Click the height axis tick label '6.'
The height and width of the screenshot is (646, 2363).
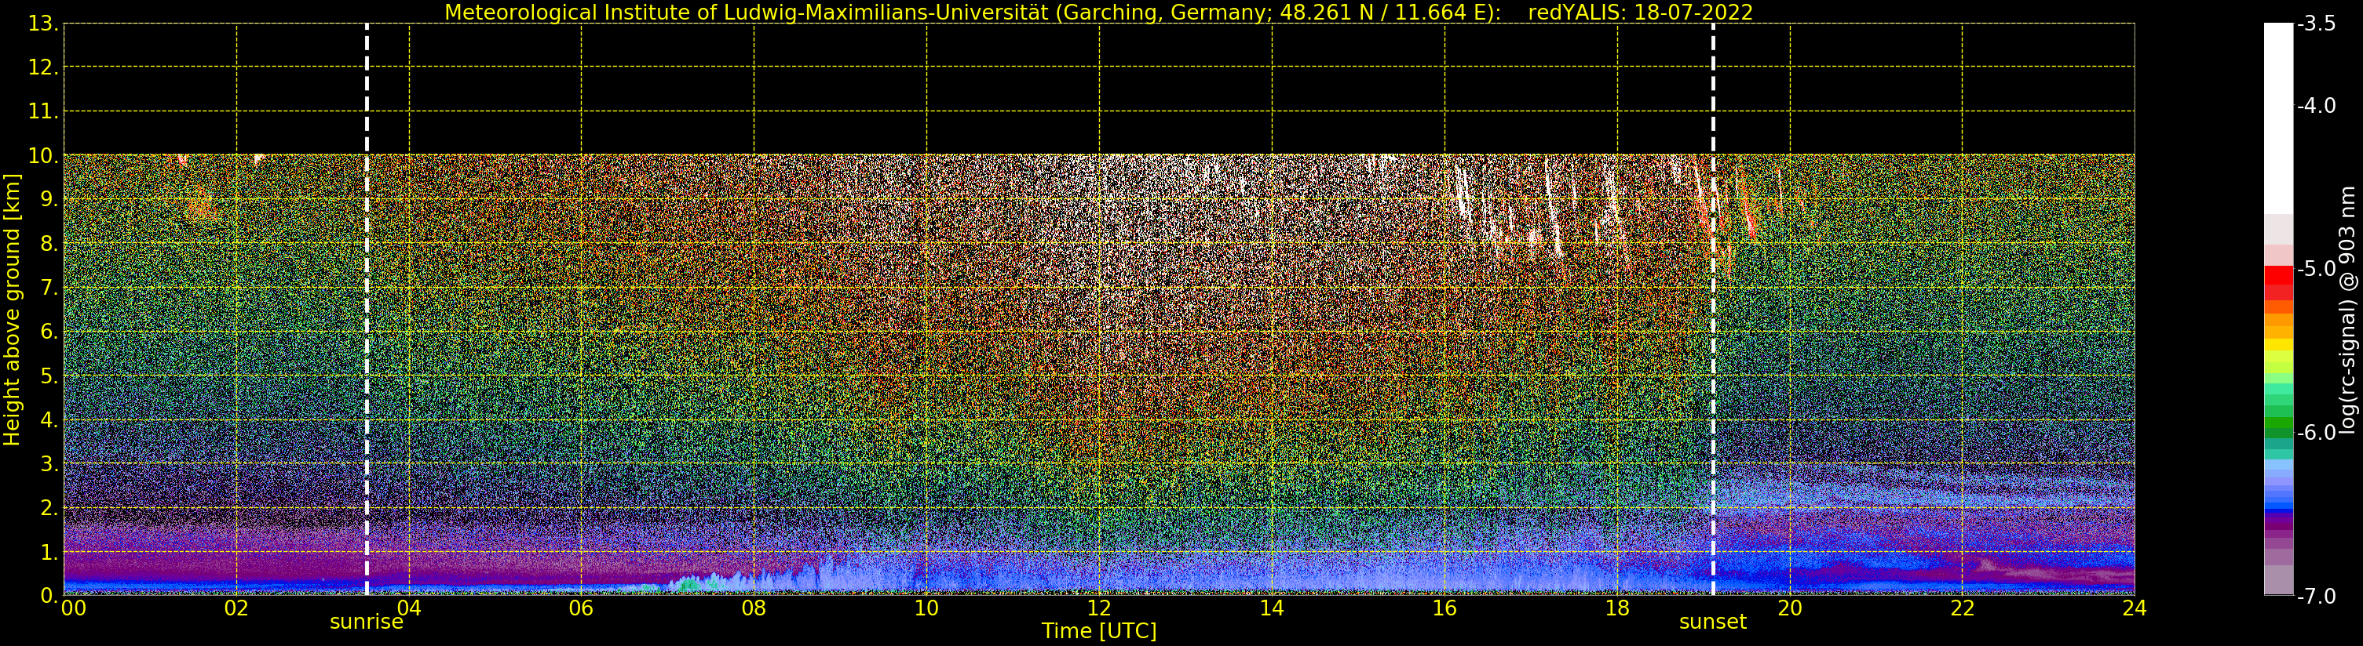pyautogui.click(x=49, y=332)
